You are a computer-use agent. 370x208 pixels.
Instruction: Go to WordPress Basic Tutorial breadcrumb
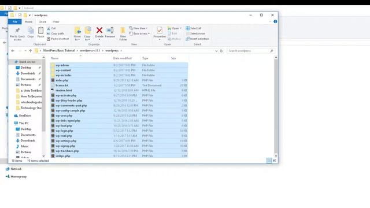click(x=59, y=51)
